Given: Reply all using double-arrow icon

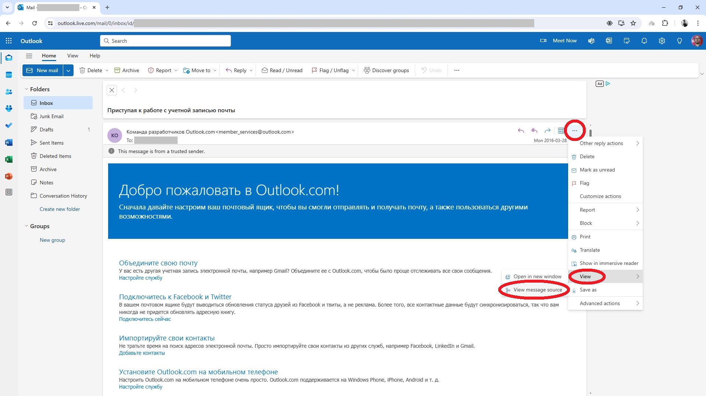Looking at the screenshot, I should 534,131.
